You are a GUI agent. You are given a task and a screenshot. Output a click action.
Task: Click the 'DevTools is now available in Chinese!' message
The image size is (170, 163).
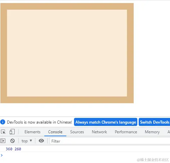pyautogui.click(x=39, y=122)
